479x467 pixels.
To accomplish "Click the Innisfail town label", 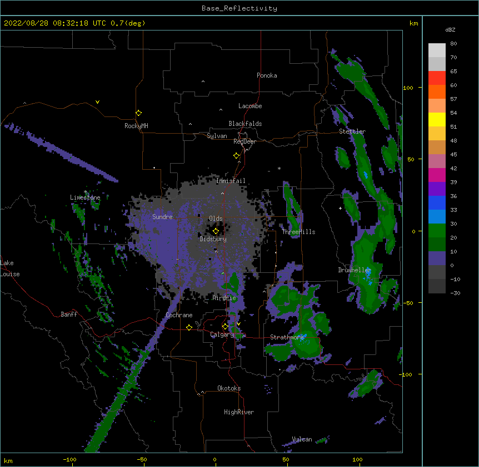I will pyautogui.click(x=231, y=181).
